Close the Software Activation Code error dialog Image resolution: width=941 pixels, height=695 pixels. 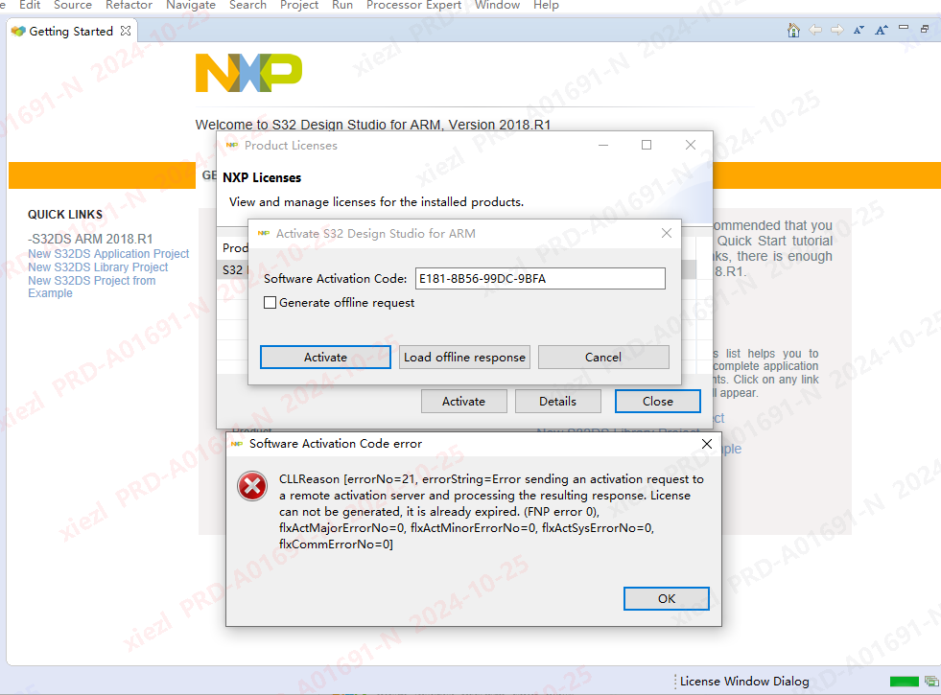pyautogui.click(x=707, y=444)
